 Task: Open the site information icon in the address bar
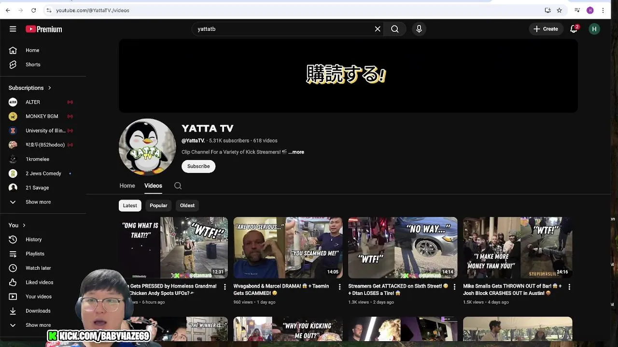coord(49,10)
